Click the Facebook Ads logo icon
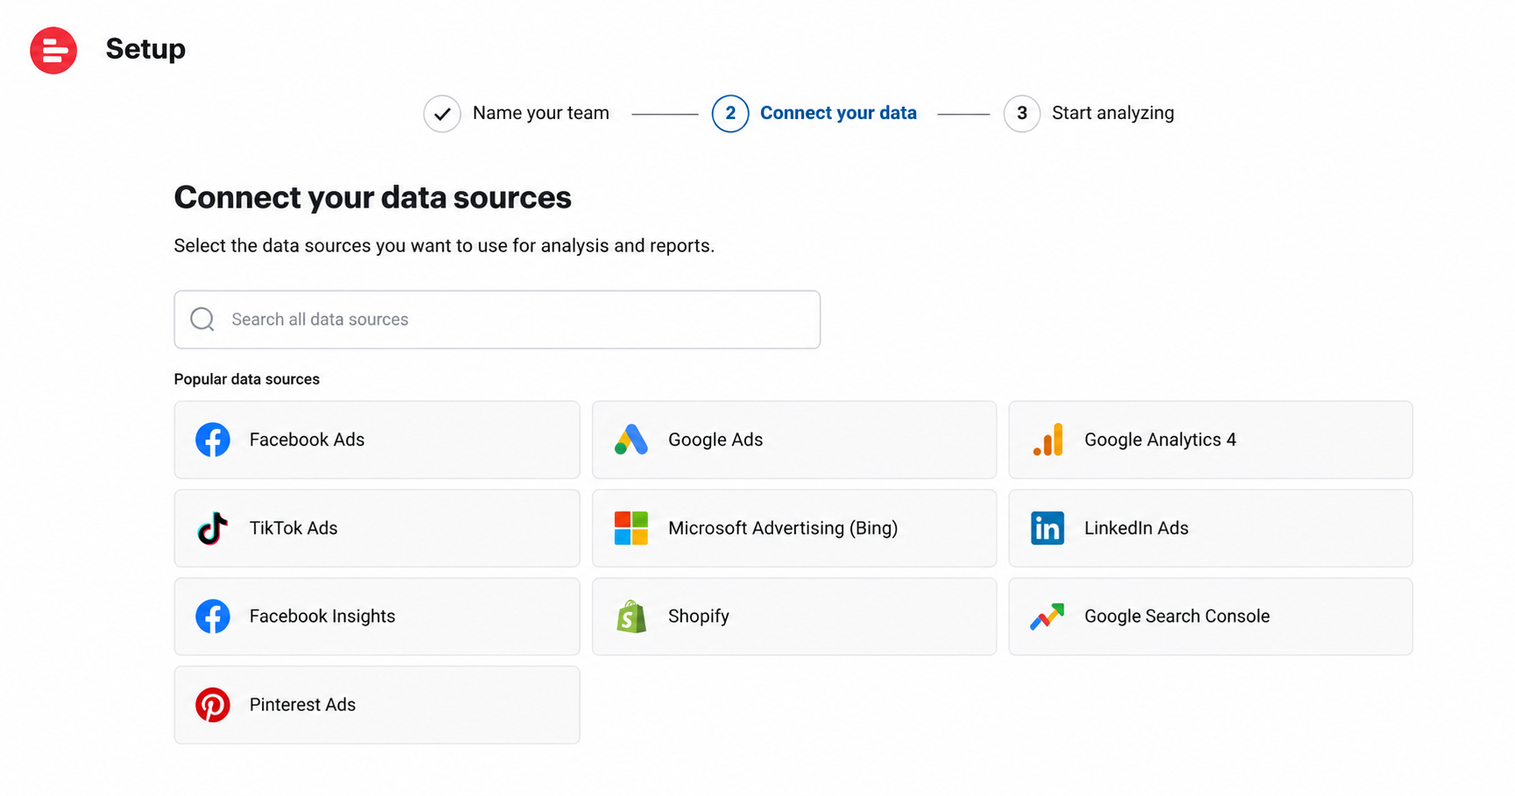The image size is (1515, 796). click(x=213, y=440)
